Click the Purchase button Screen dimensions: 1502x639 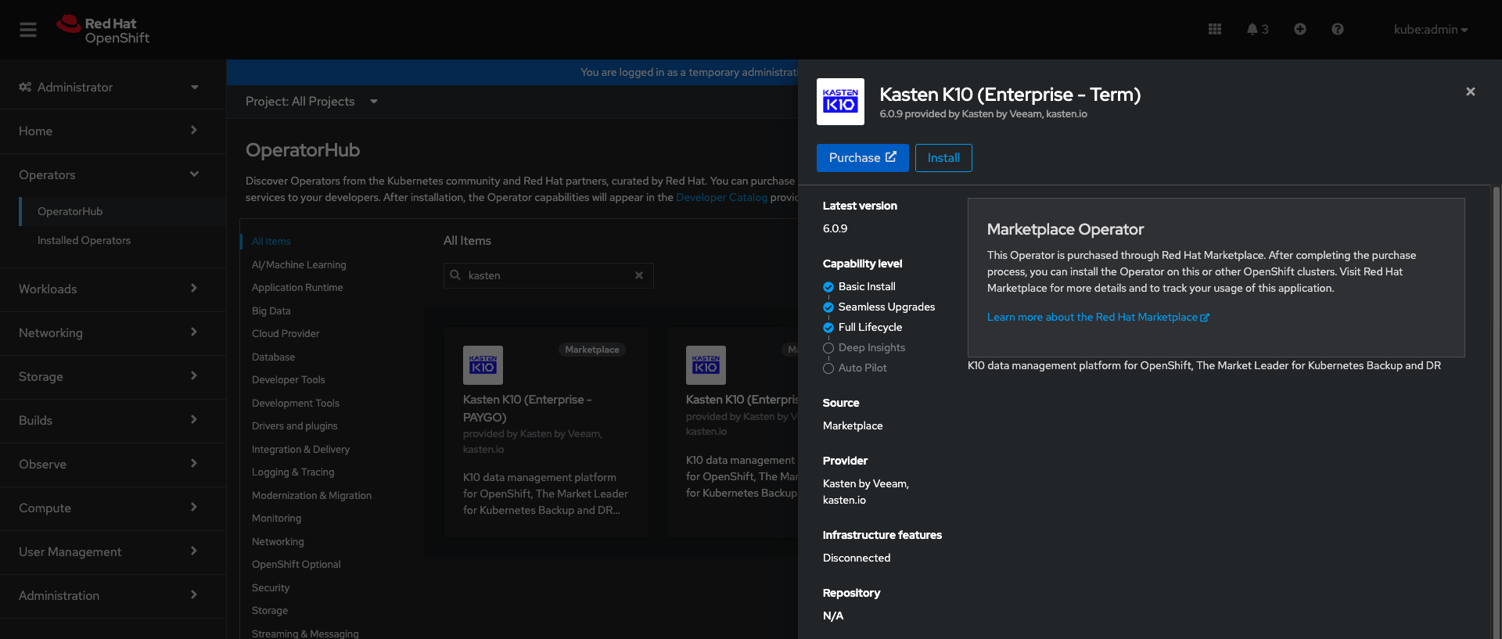pos(863,158)
